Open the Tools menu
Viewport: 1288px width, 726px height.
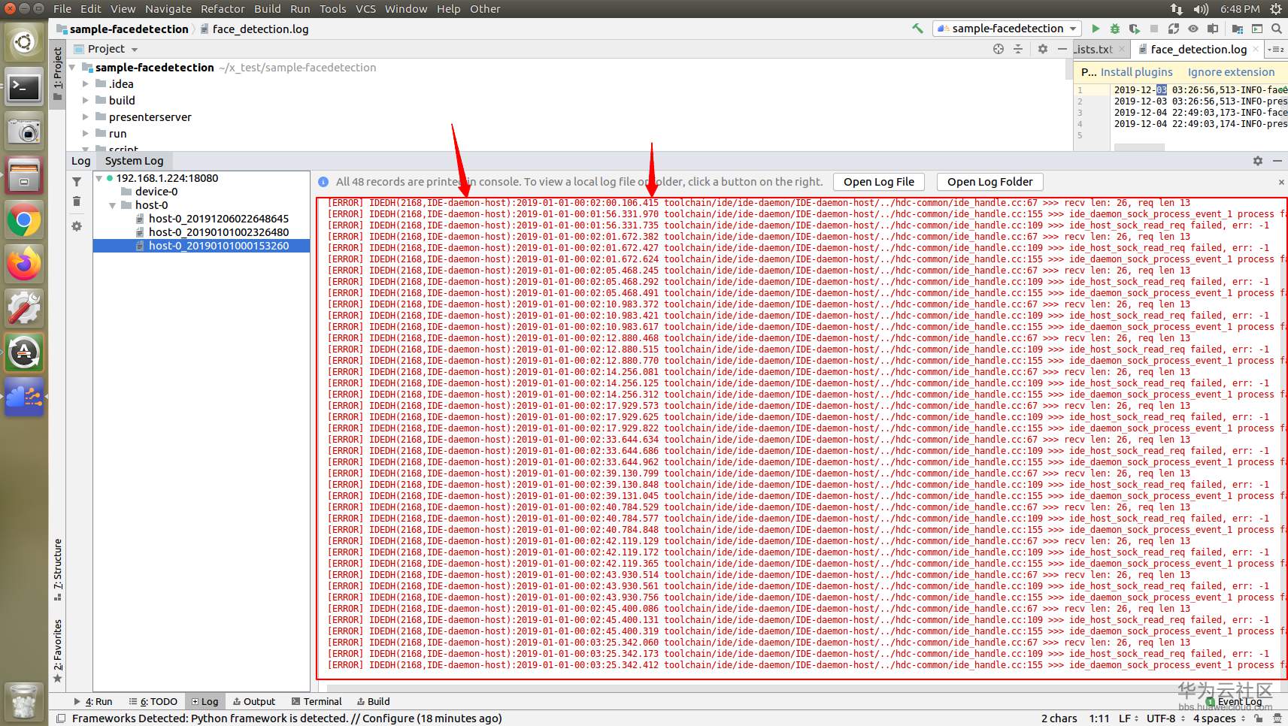click(x=333, y=9)
